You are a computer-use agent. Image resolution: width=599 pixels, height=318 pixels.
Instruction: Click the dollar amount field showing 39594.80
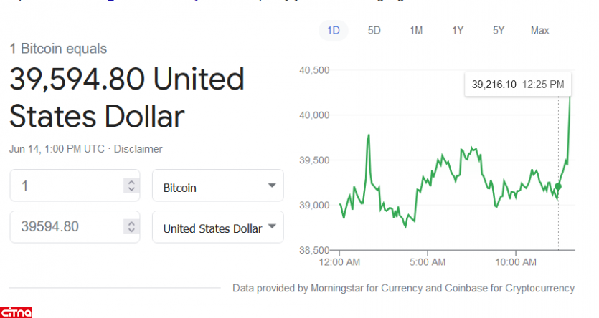(x=65, y=227)
